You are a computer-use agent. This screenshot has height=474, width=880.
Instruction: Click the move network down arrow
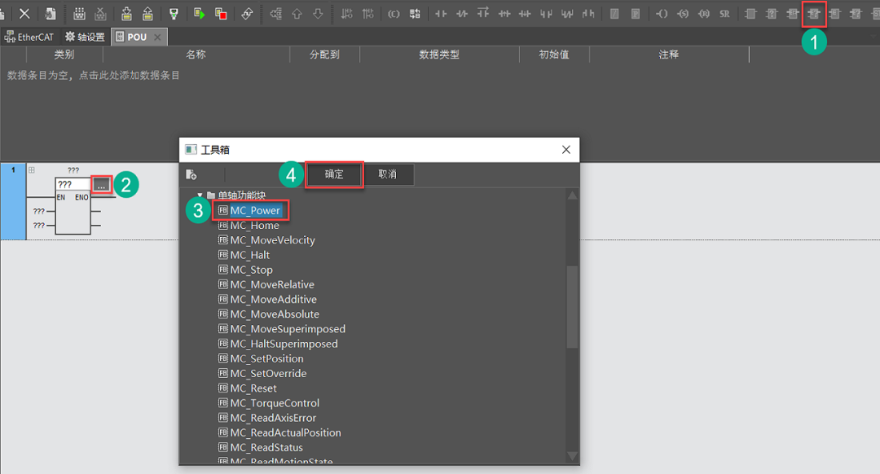pyautogui.click(x=318, y=14)
